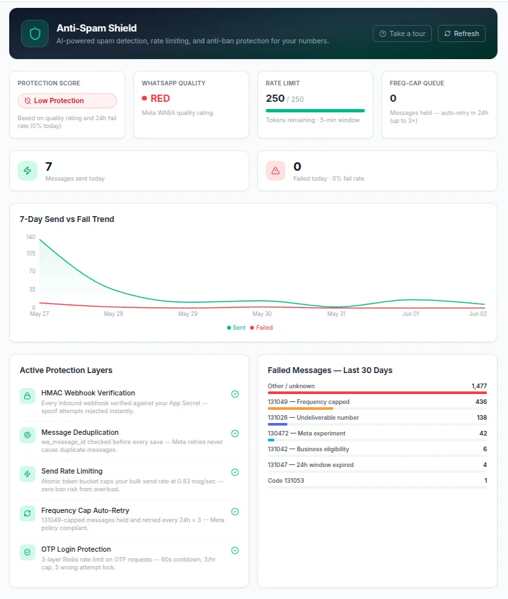
Task: Click the Other / unknown failure row
Action: [x=377, y=388]
